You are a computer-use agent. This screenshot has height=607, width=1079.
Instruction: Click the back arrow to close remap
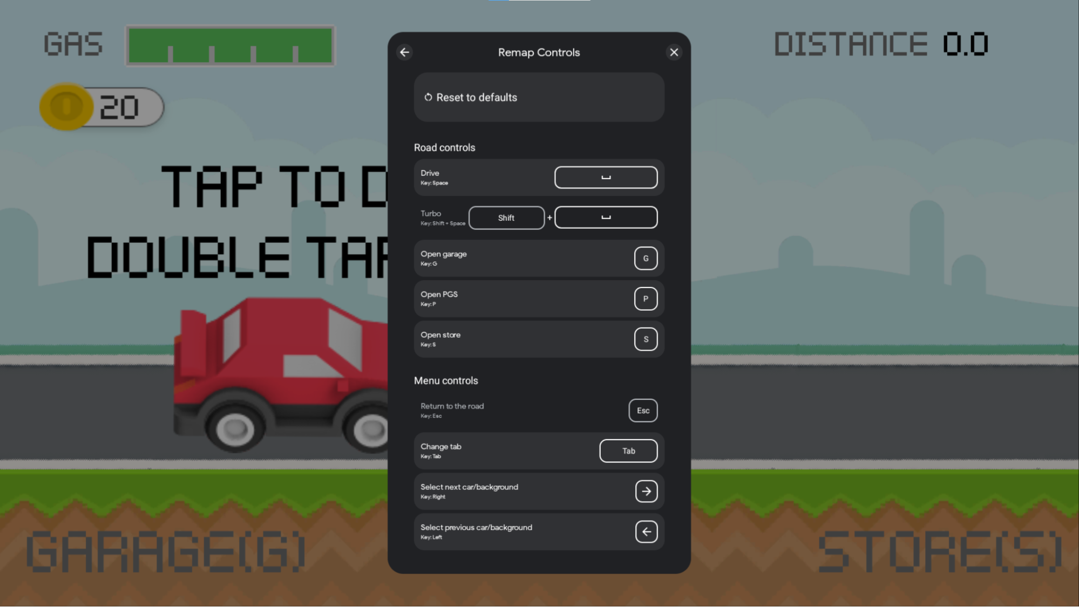(405, 52)
